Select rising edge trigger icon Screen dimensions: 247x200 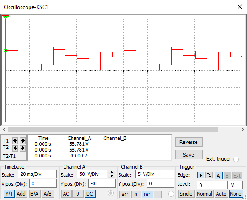pyautogui.click(x=201, y=175)
